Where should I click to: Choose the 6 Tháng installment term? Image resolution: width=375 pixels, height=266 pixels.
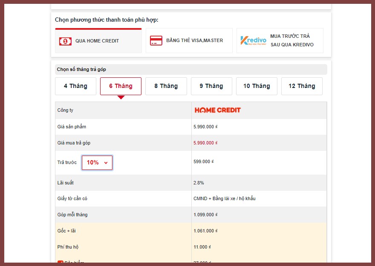pyautogui.click(x=121, y=86)
